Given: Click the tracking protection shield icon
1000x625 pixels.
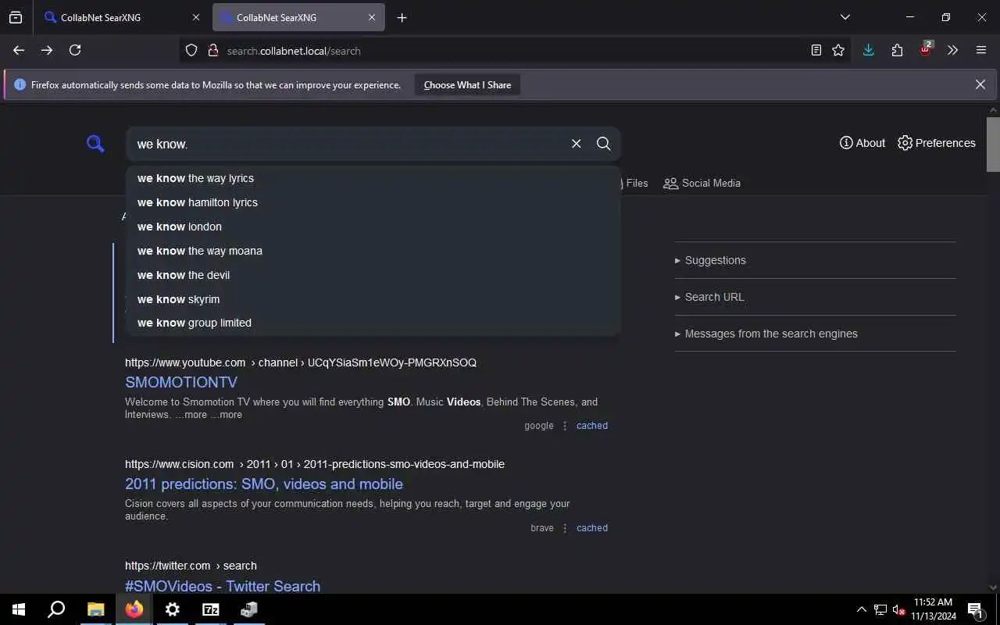Looking at the screenshot, I should coord(191,51).
